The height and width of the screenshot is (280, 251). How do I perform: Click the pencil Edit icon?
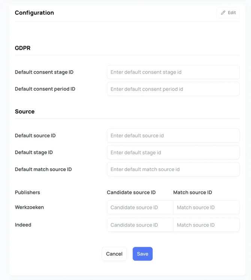click(x=223, y=13)
